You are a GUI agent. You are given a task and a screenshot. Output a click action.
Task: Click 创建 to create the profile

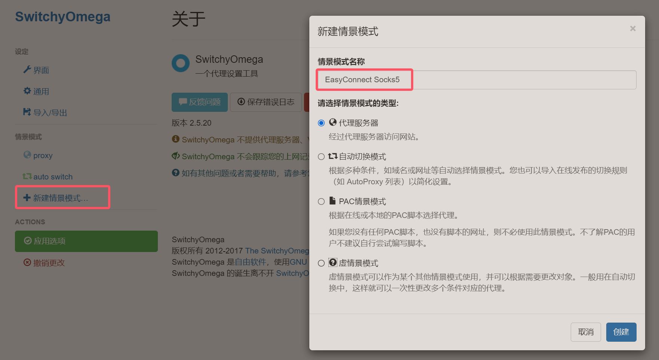[621, 332]
